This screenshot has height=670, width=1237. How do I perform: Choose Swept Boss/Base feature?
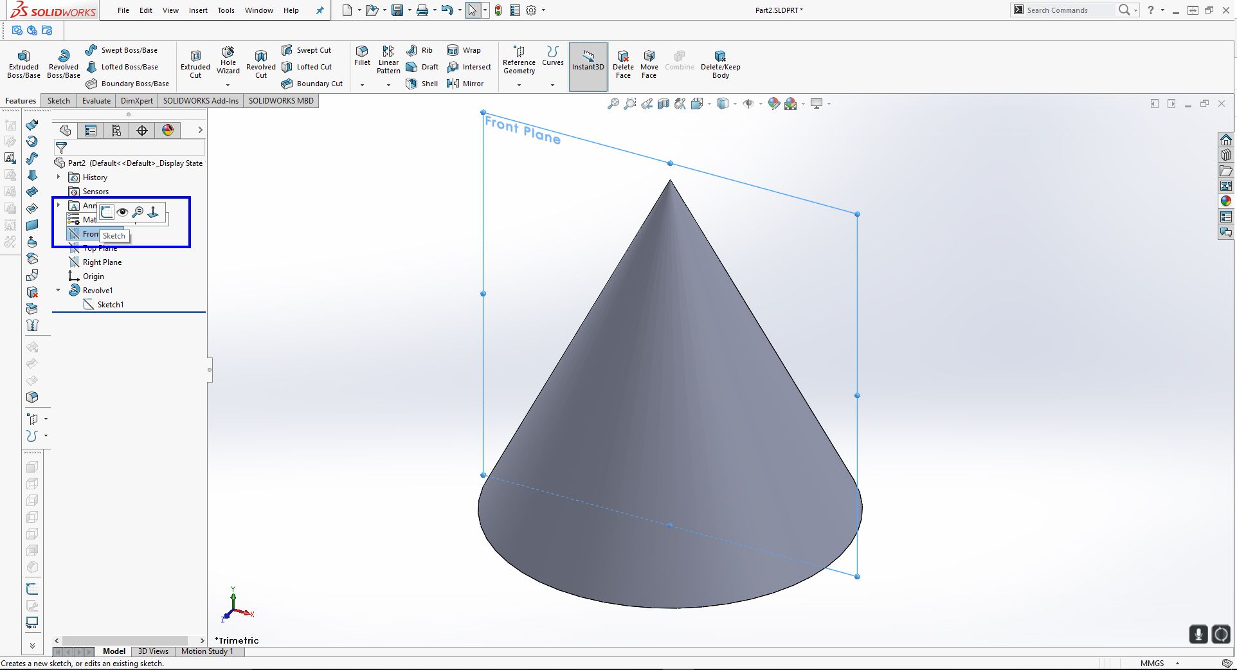pos(122,50)
